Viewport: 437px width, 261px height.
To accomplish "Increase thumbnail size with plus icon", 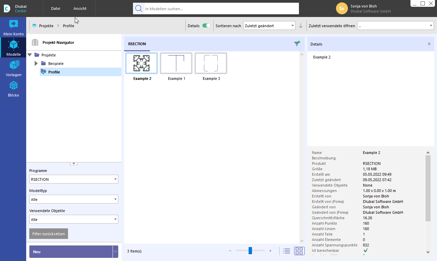I will click(x=270, y=251).
